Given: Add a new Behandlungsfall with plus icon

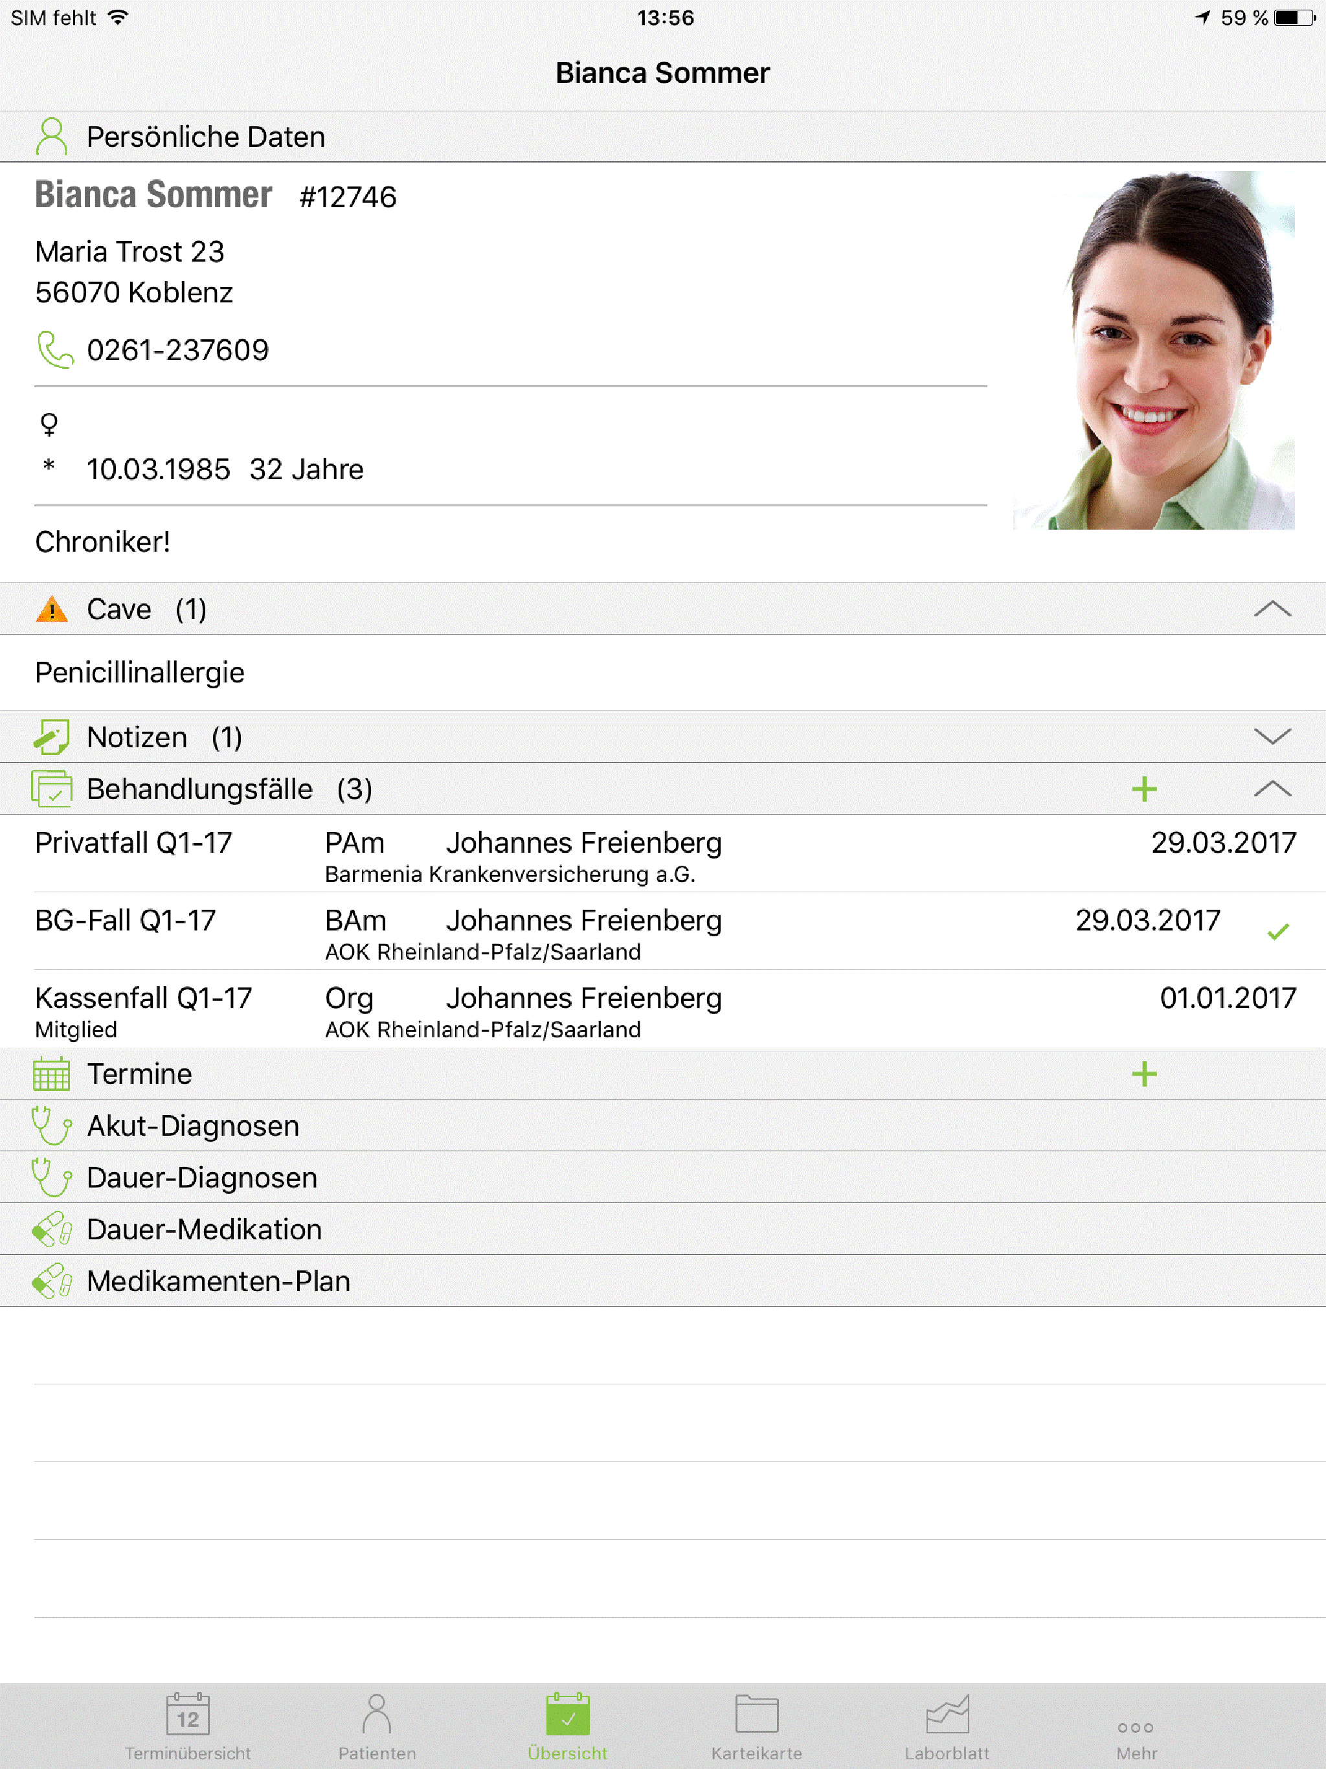Looking at the screenshot, I should (1145, 789).
